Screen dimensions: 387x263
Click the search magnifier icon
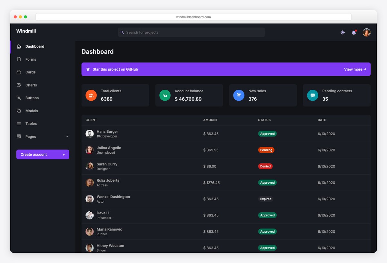[x=122, y=32]
